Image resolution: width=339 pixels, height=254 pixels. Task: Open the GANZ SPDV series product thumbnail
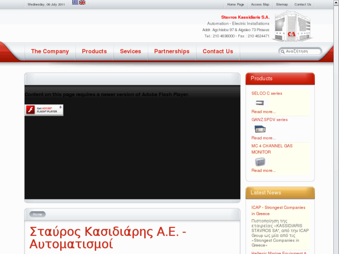(x=260, y=129)
